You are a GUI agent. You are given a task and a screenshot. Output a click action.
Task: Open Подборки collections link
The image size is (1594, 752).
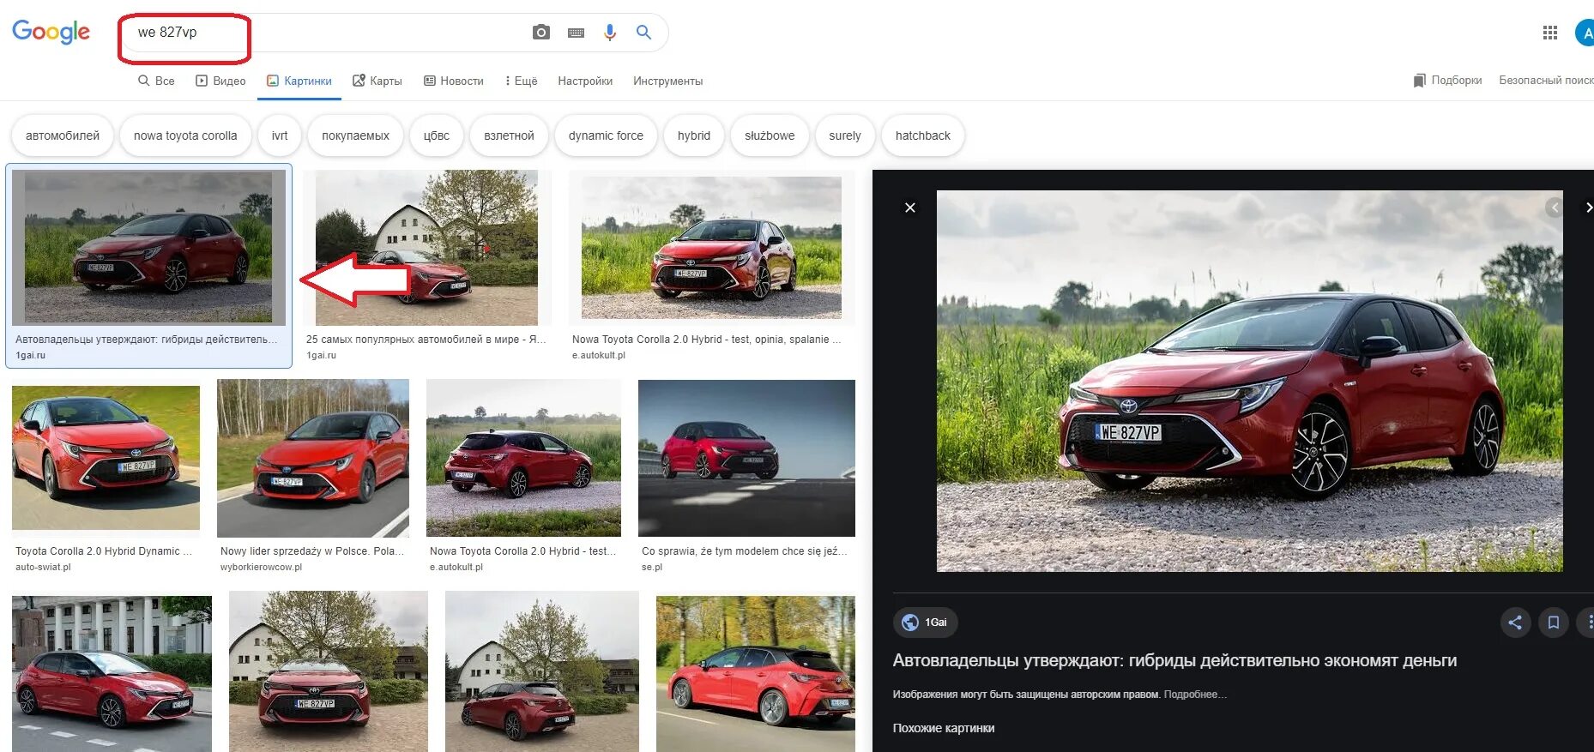(x=1447, y=80)
